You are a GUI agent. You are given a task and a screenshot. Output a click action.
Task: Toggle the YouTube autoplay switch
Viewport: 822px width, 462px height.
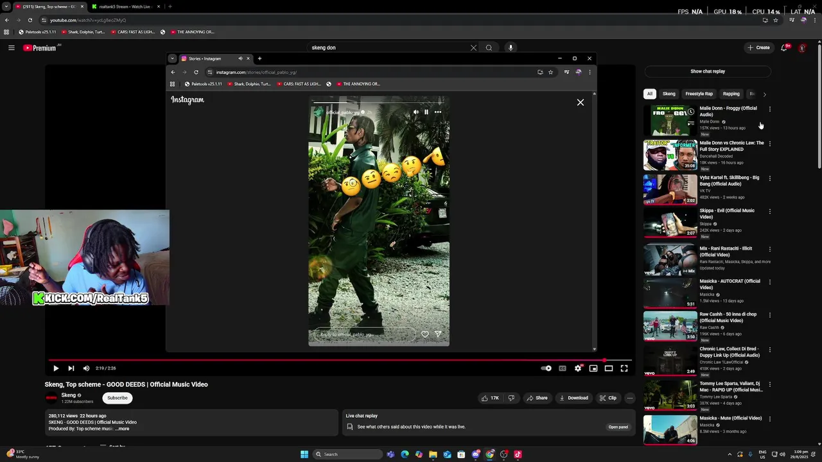coord(546,368)
